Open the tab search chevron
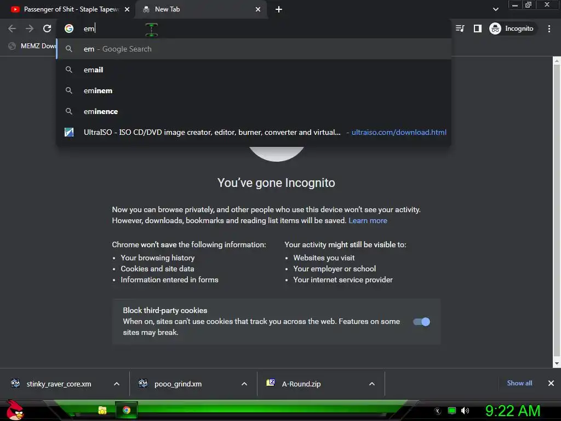The image size is (561, 421). (495, 9)
